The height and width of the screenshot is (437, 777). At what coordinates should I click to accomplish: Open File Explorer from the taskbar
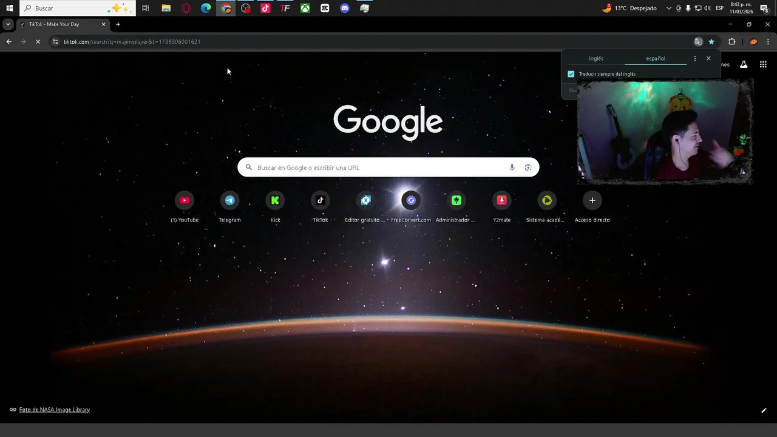point(166,8)
